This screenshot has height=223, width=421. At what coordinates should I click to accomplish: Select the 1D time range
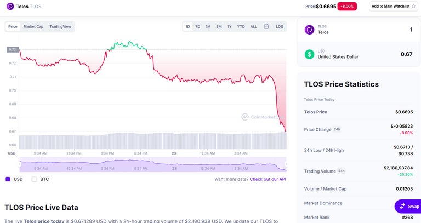click(x=187, y=26)
